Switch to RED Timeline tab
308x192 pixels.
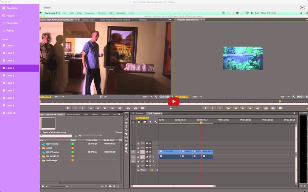click(x=137, y=113)
